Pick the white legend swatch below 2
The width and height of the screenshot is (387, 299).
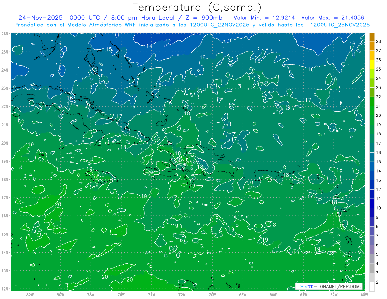[372, 287]
